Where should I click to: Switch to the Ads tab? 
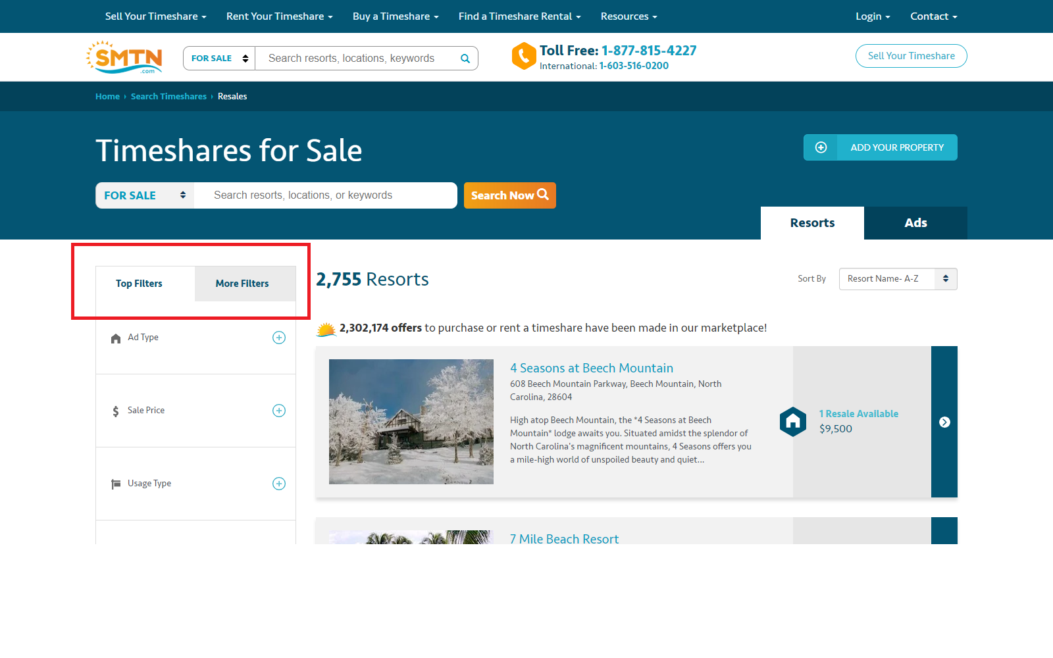pyautogui.click(x=915, y=223)
